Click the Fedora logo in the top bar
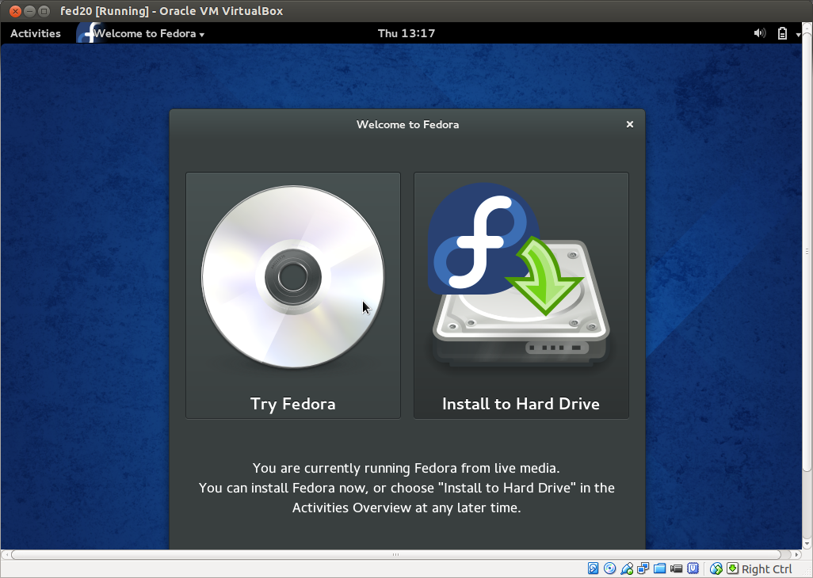This screenshot has height=578, width=813. pos(87,33)
